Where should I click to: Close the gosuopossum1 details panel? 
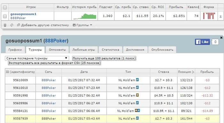(x=221, y=38)
